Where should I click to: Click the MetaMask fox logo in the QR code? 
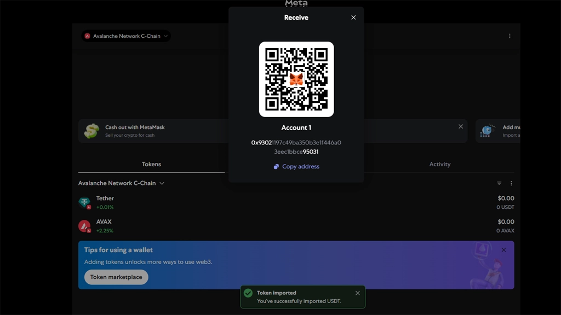pyautogui.click(x=296, y=79)
